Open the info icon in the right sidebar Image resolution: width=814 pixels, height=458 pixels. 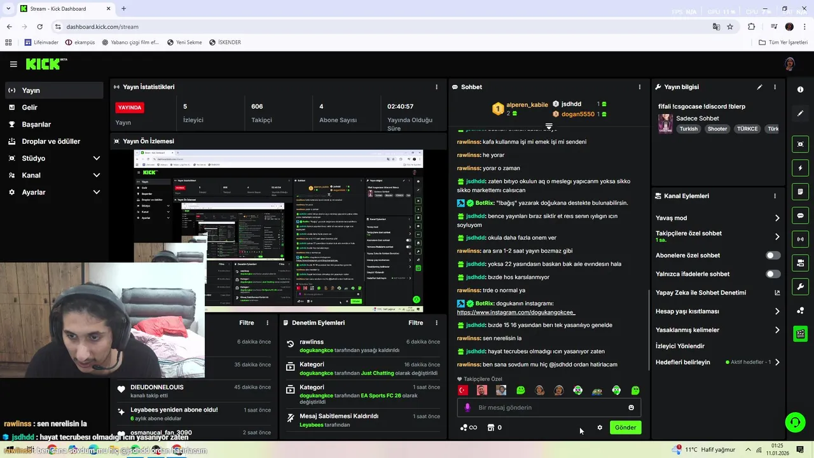(x=801, y=90)
